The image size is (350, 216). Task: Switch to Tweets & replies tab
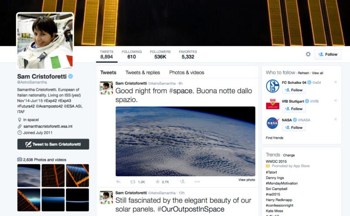pos(143,72)
